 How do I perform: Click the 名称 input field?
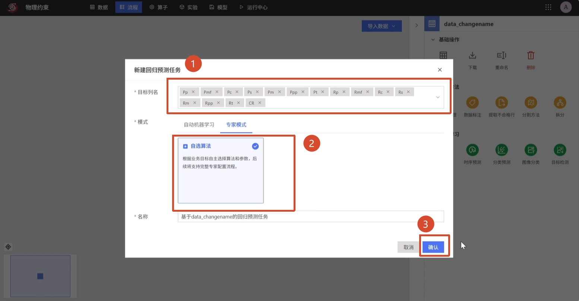[311, 217]
